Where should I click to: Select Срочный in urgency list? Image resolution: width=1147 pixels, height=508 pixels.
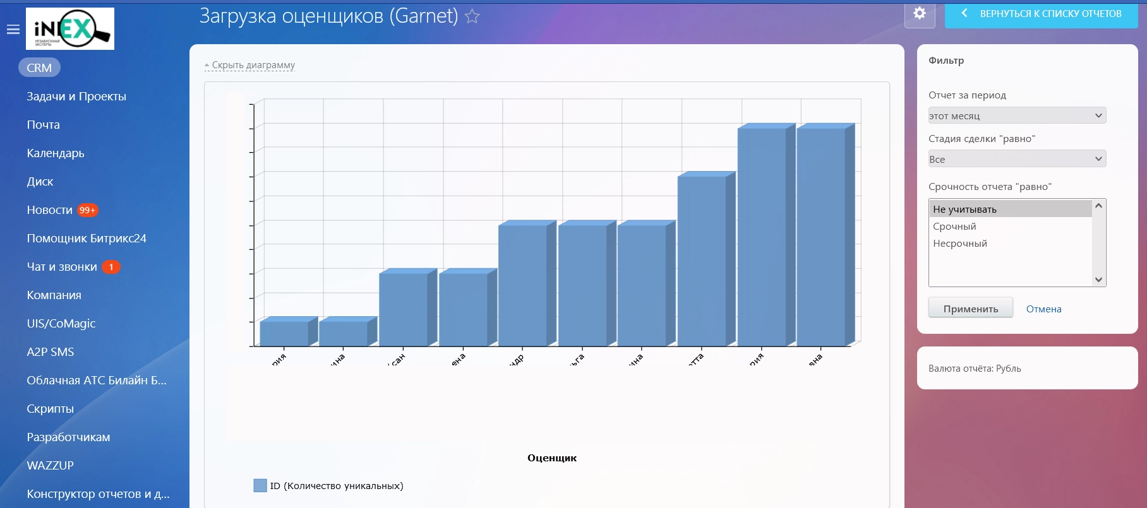click(x=1010, y=226)
